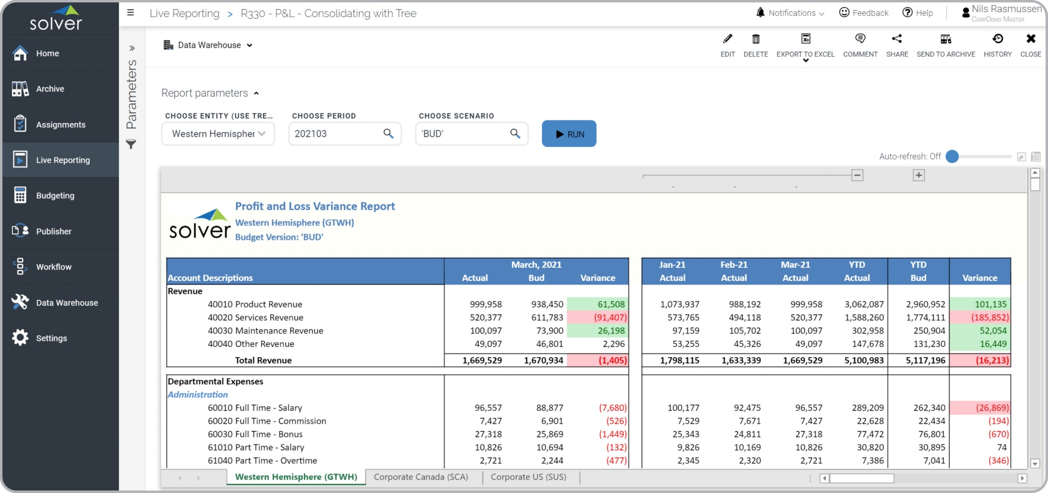Image resolution: width=1048 pixels, height=493 pixels.
Task: Search periods with the magnifier icon
Action: (x=388, y=134)
